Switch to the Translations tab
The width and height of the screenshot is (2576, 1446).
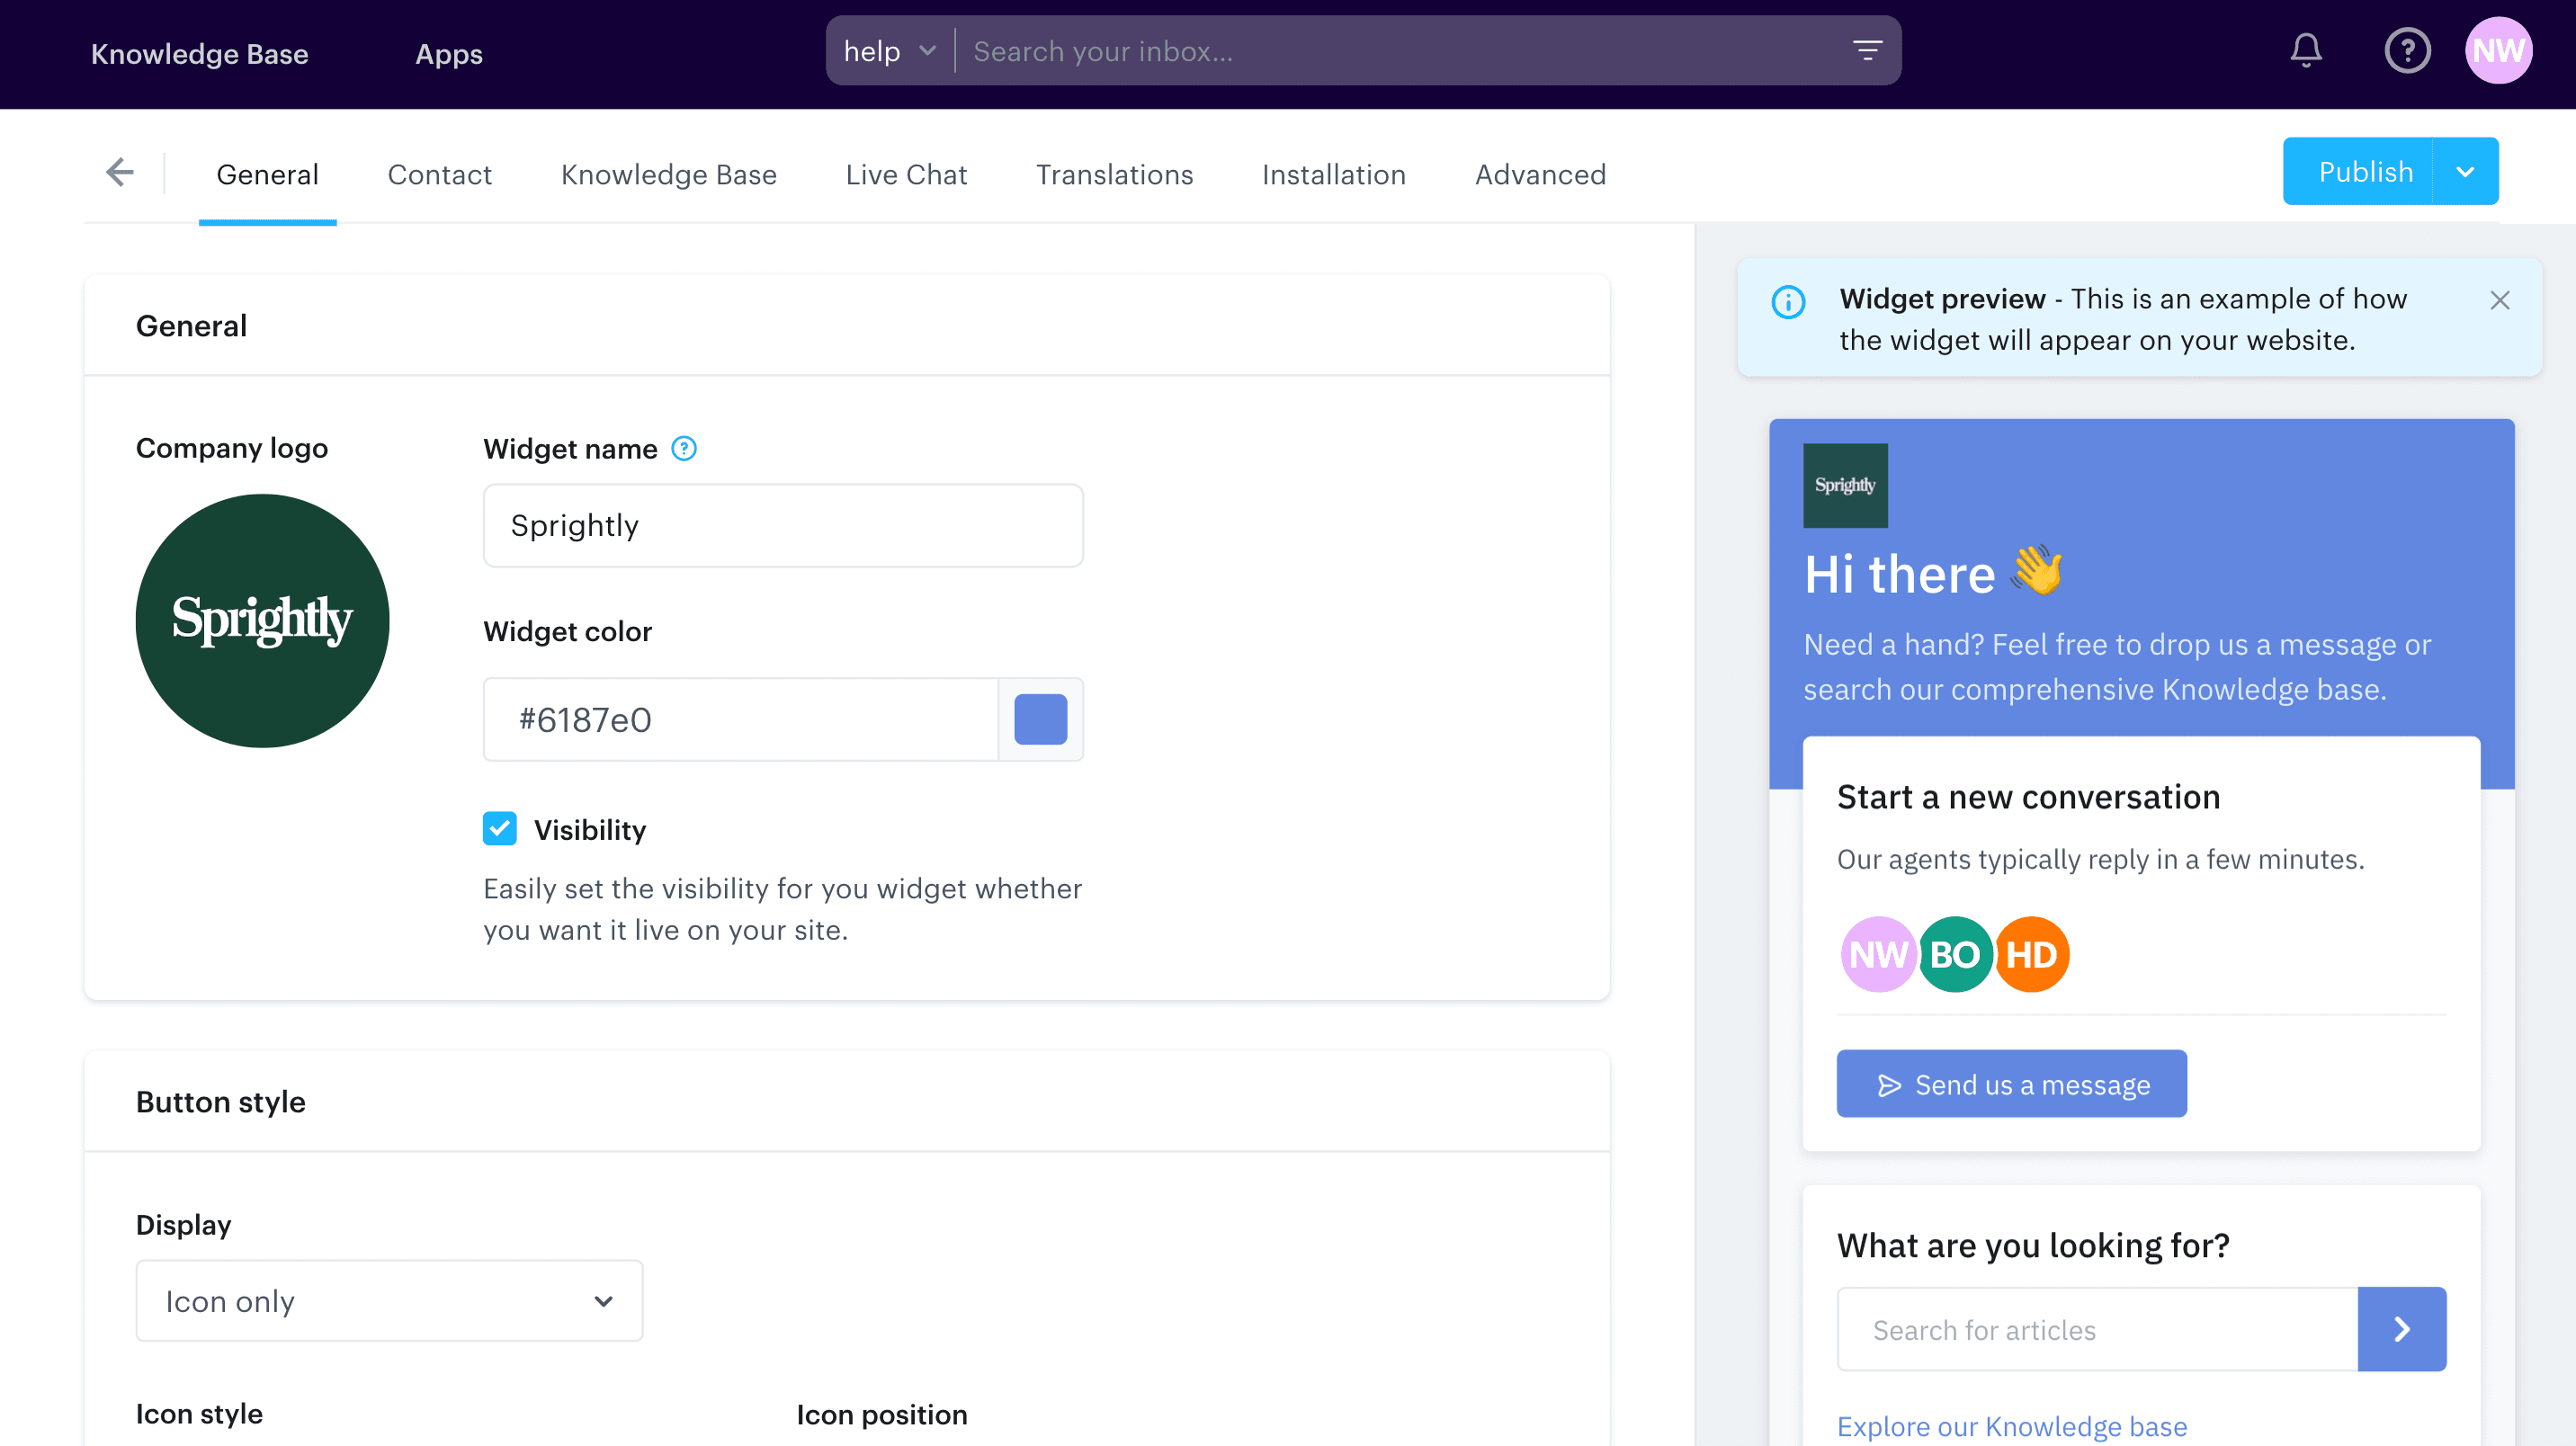coord(1115,174)
